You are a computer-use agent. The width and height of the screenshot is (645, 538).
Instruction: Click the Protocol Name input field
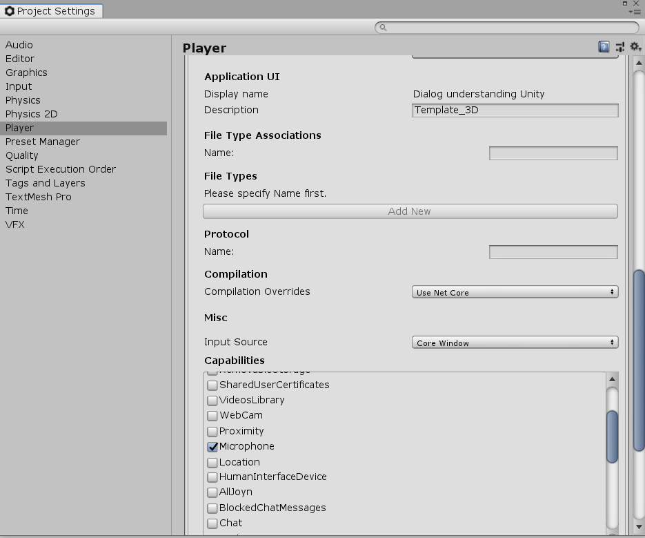click(553, 252)
